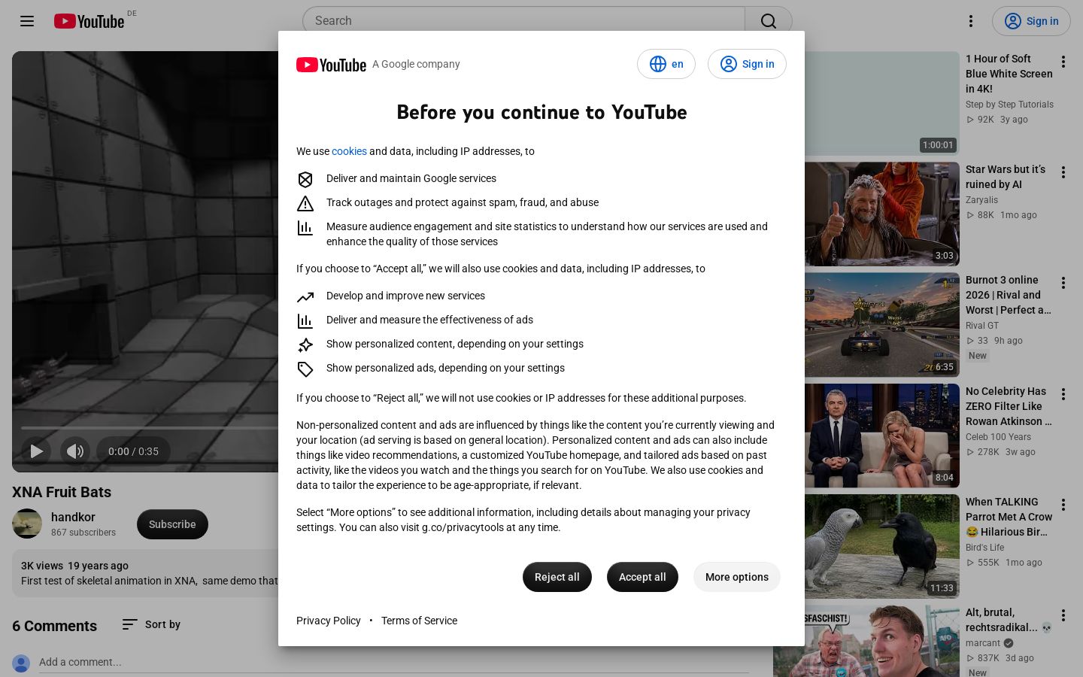
Task: Open the title 'No Celebrity Has ZERO Filter Like Rowan Atkinson'
Action: click(x=1009, y=406)
